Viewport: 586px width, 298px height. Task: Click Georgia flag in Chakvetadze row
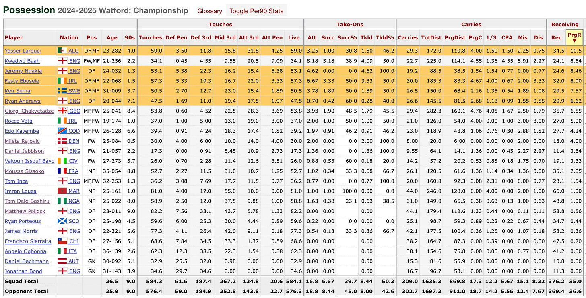pyautogui.click(x=63, y=111)
